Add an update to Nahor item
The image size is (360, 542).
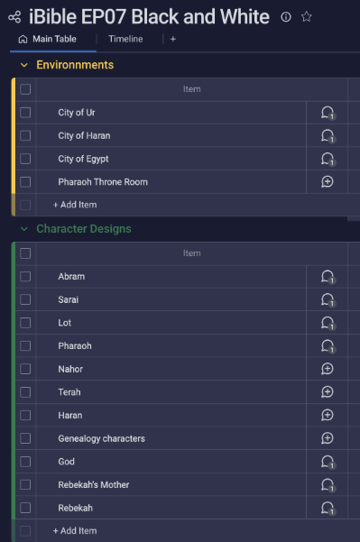[328, 369]
